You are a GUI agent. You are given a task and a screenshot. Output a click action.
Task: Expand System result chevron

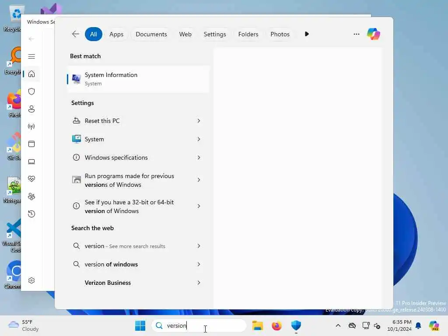199,139
